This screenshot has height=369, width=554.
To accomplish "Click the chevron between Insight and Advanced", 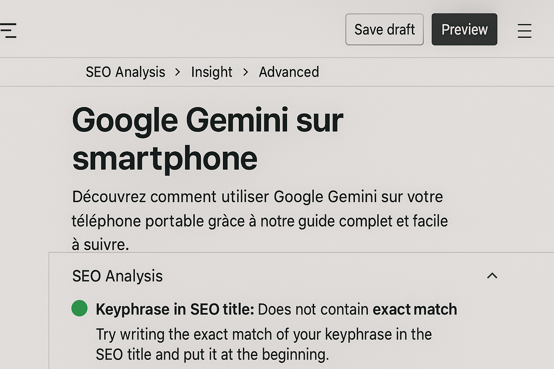I will point(246,72).
